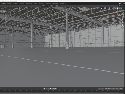
Task: Open the pivot point dropdown
Action: 49,6
